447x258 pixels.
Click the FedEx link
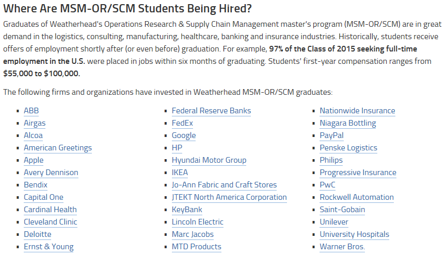(x=182, y=123)
